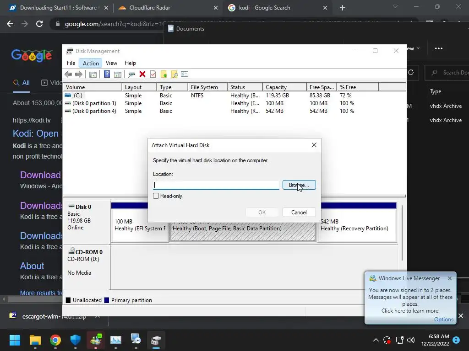Click the Disk 0 label panel
This screenshot has height=351, width=469.
[87, 222]
